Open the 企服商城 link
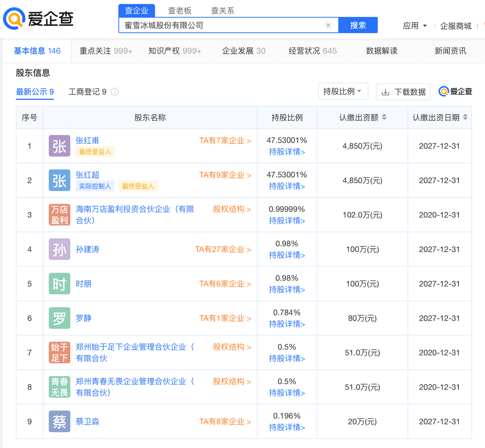The image size is (485, 448). pos(455,26)
